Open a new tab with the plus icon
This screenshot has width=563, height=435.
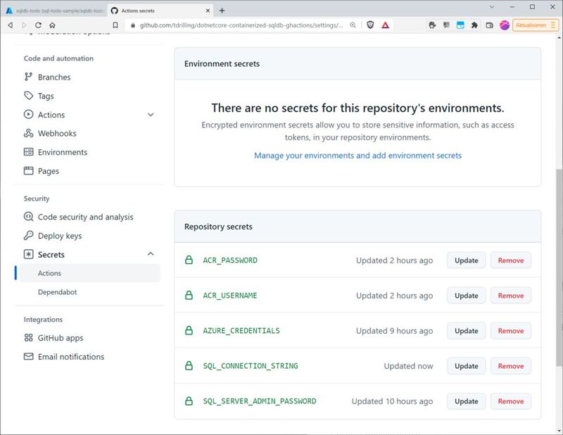[222, 11]
